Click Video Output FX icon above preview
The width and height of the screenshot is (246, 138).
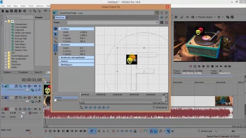coord(188,17)
